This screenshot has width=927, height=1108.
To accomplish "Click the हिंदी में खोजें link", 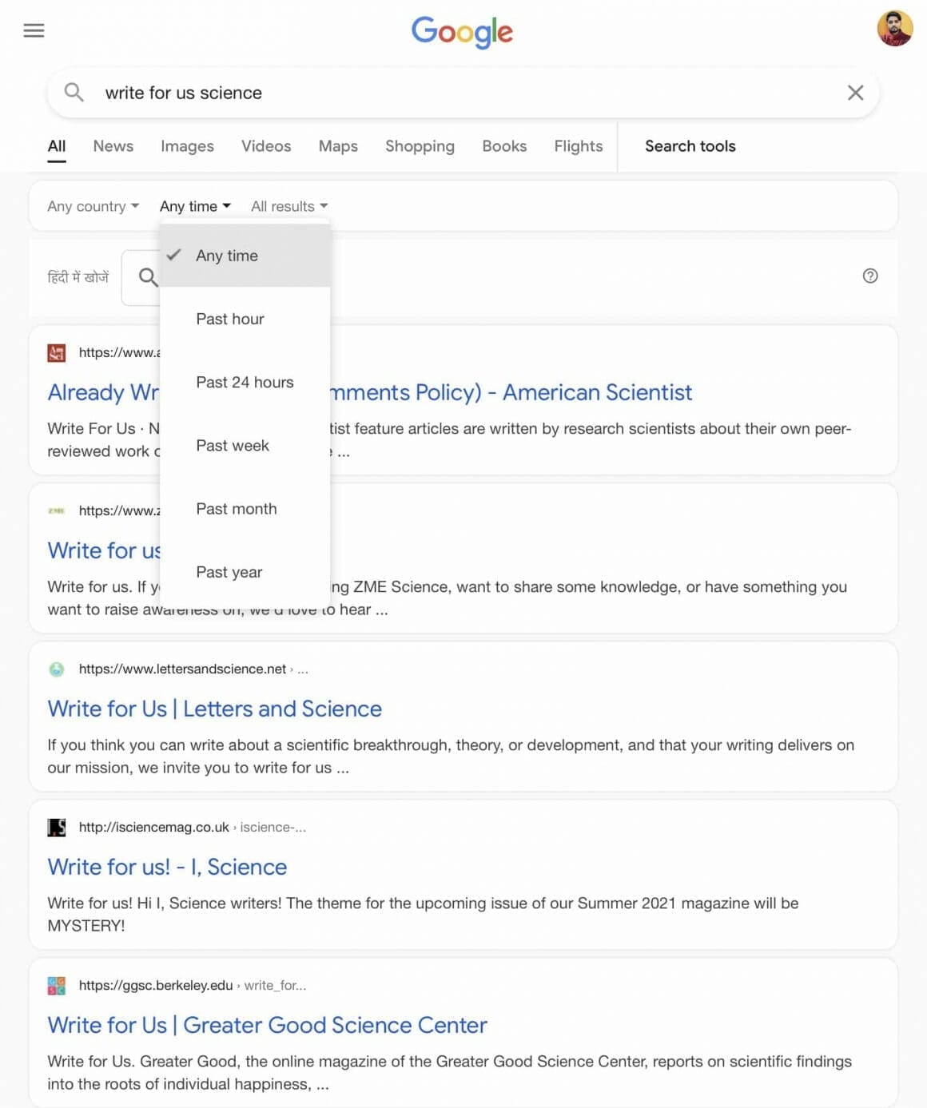I will 76,276.
